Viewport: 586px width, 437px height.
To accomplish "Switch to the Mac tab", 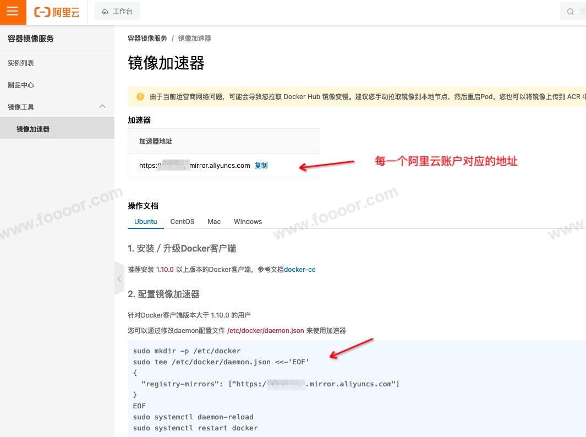I will point(214,222).
